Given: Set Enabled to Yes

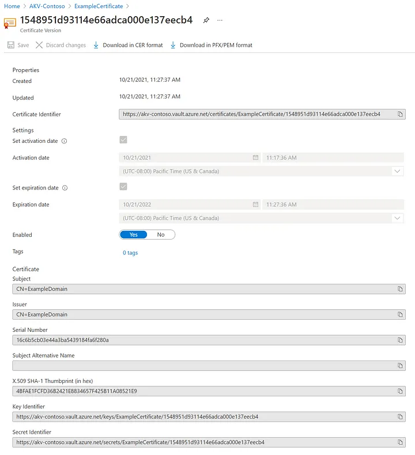Looking at the screenshot, I should [133, 234].
